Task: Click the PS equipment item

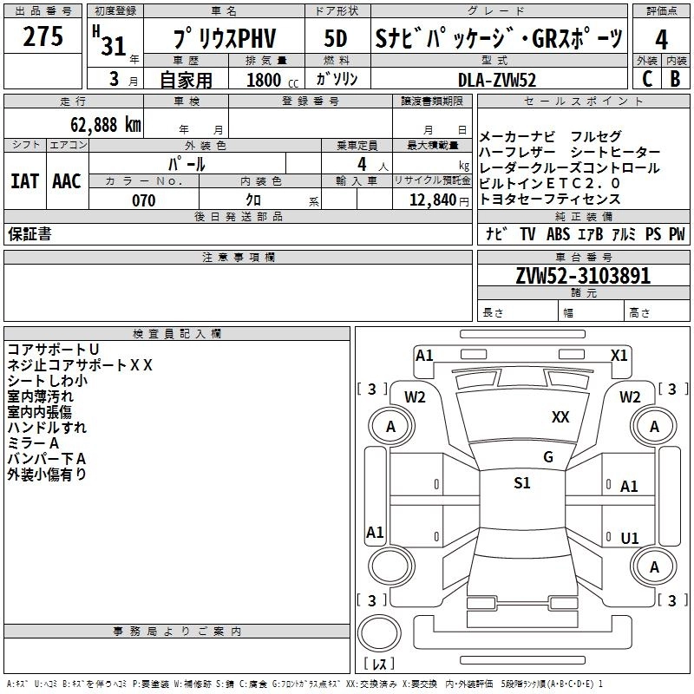Action: [x=653, y=233]
